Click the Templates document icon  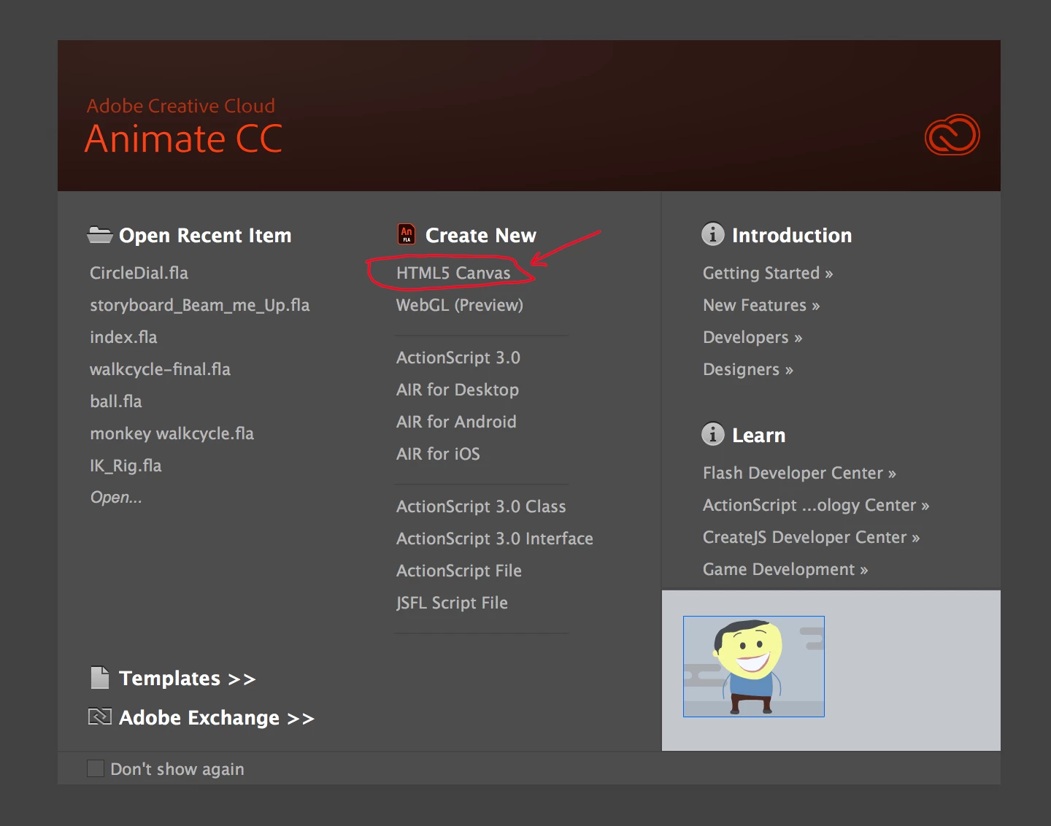coord(100,678)
